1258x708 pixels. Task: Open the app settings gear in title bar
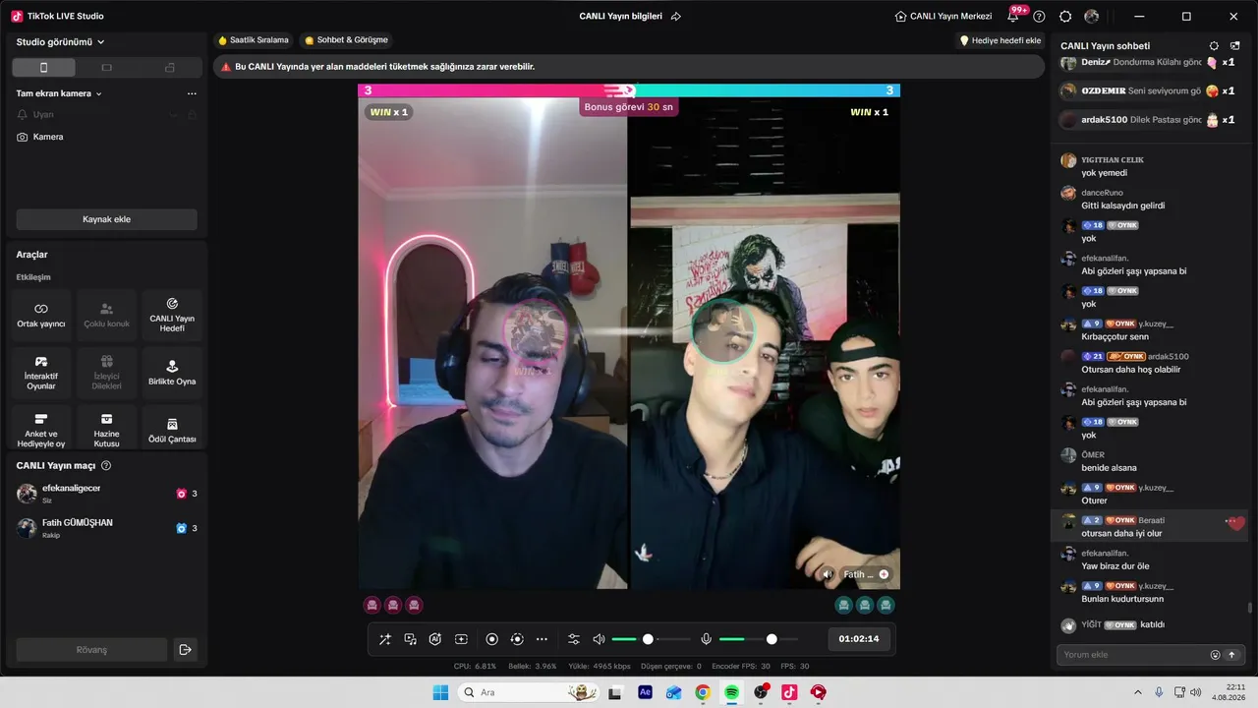coord(1065,17)
